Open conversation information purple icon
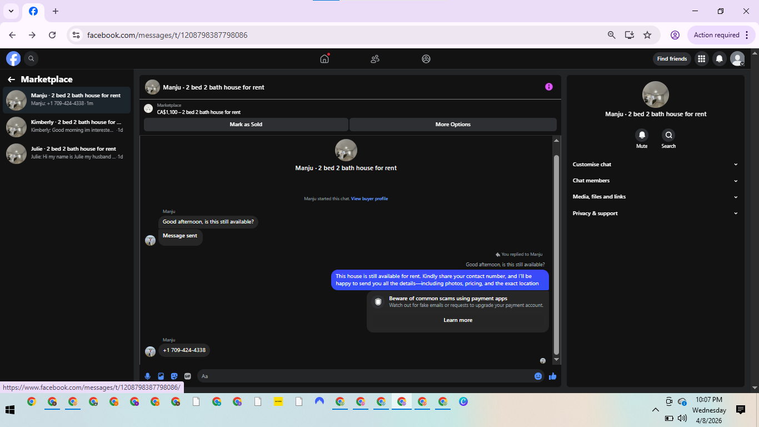Screen dimensions: 759x427 [549, 87]
